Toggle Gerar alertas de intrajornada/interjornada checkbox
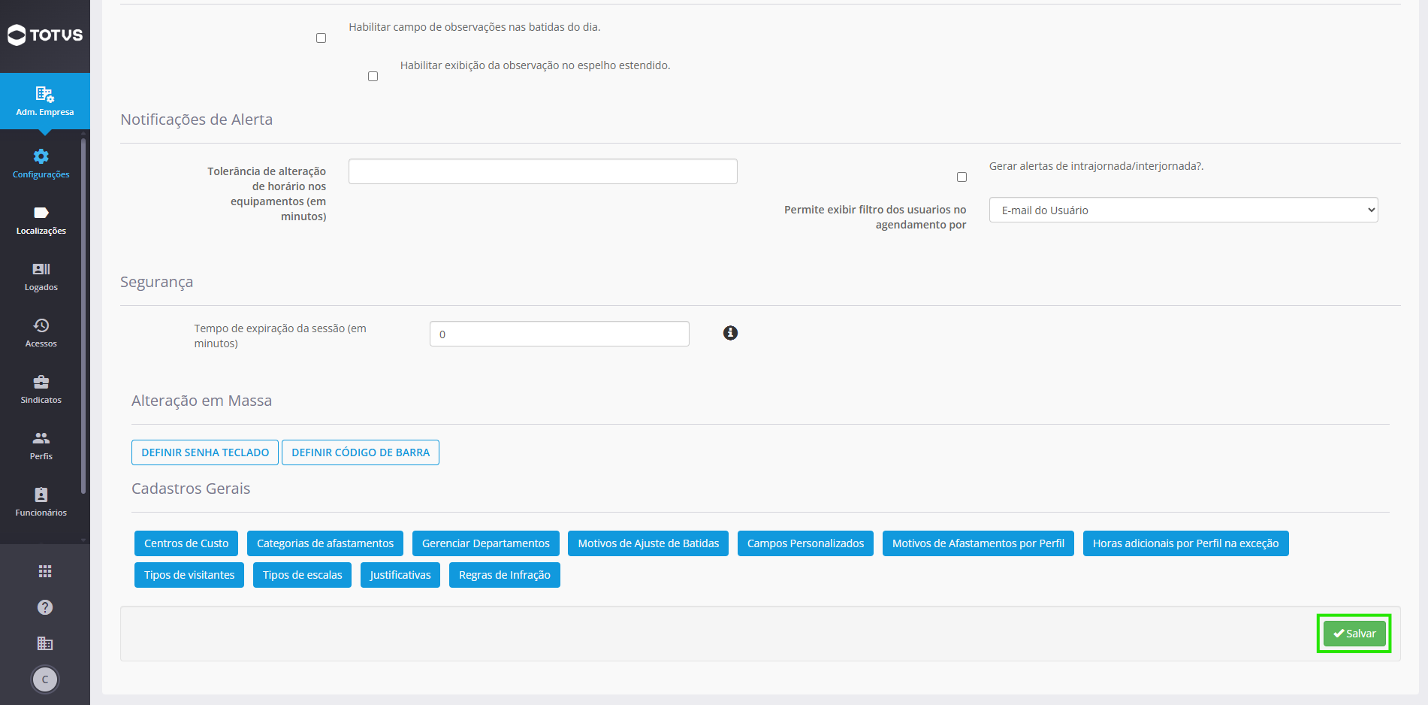 click(962, 177)
